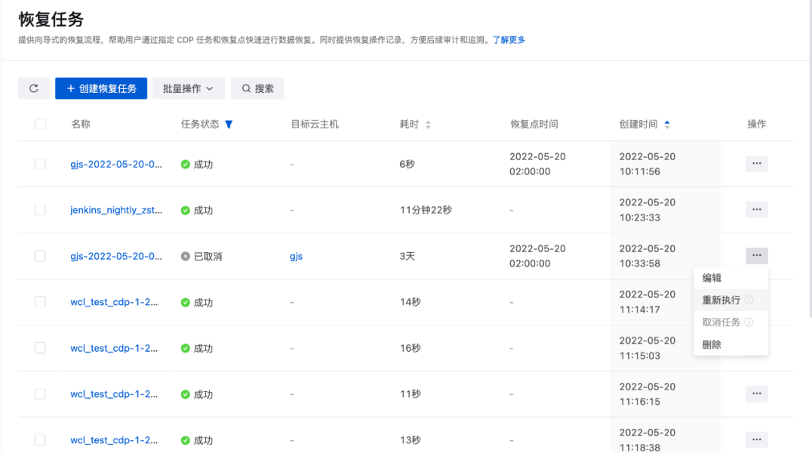This screenshot has height=453, width=812.
Task: Click the 3天 duration cell
Action: 408,256
